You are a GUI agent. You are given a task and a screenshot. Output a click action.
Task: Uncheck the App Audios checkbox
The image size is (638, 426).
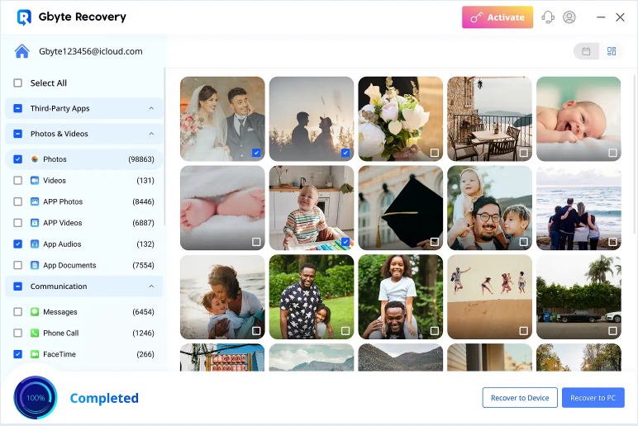[x=18, y=244]
